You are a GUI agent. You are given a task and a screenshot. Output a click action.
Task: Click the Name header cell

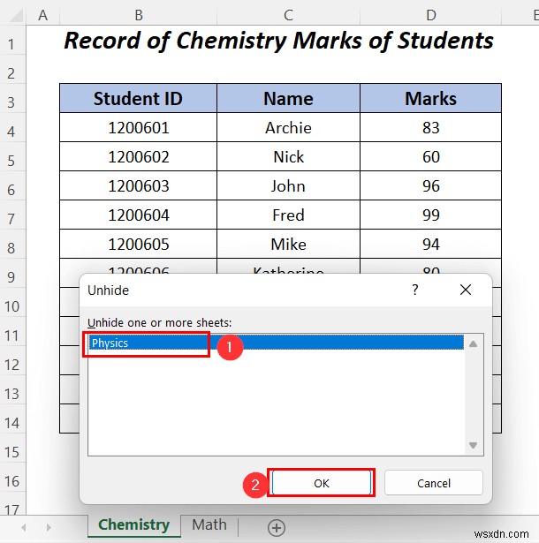(x=288, y=98)
